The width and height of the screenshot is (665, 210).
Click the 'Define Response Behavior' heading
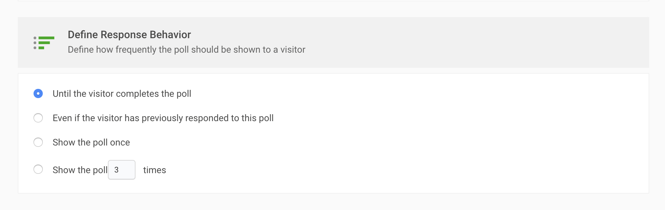click(129, 35)
